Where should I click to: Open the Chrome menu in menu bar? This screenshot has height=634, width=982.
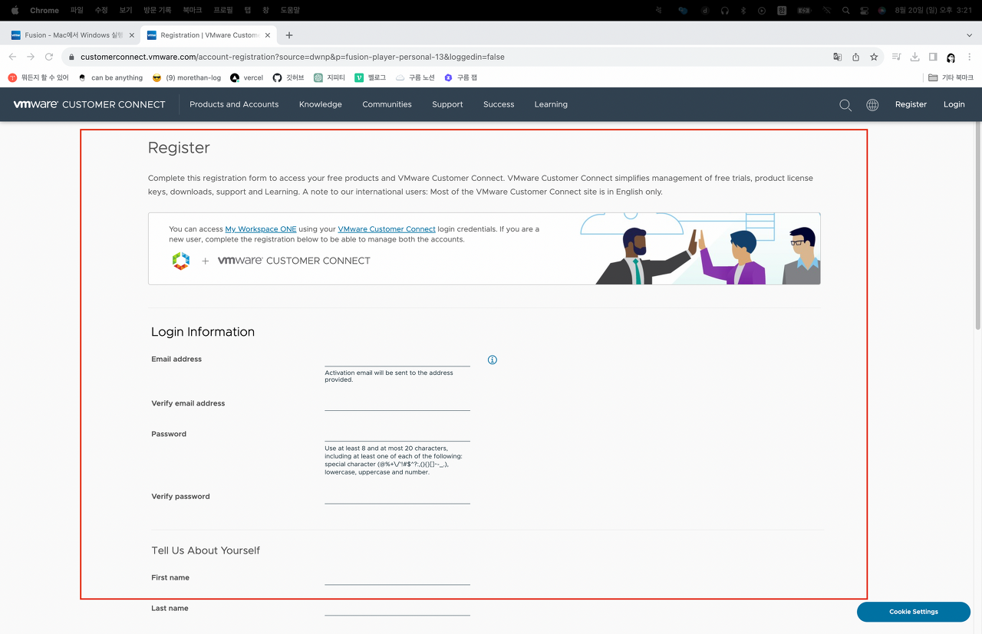pos(44,10)
